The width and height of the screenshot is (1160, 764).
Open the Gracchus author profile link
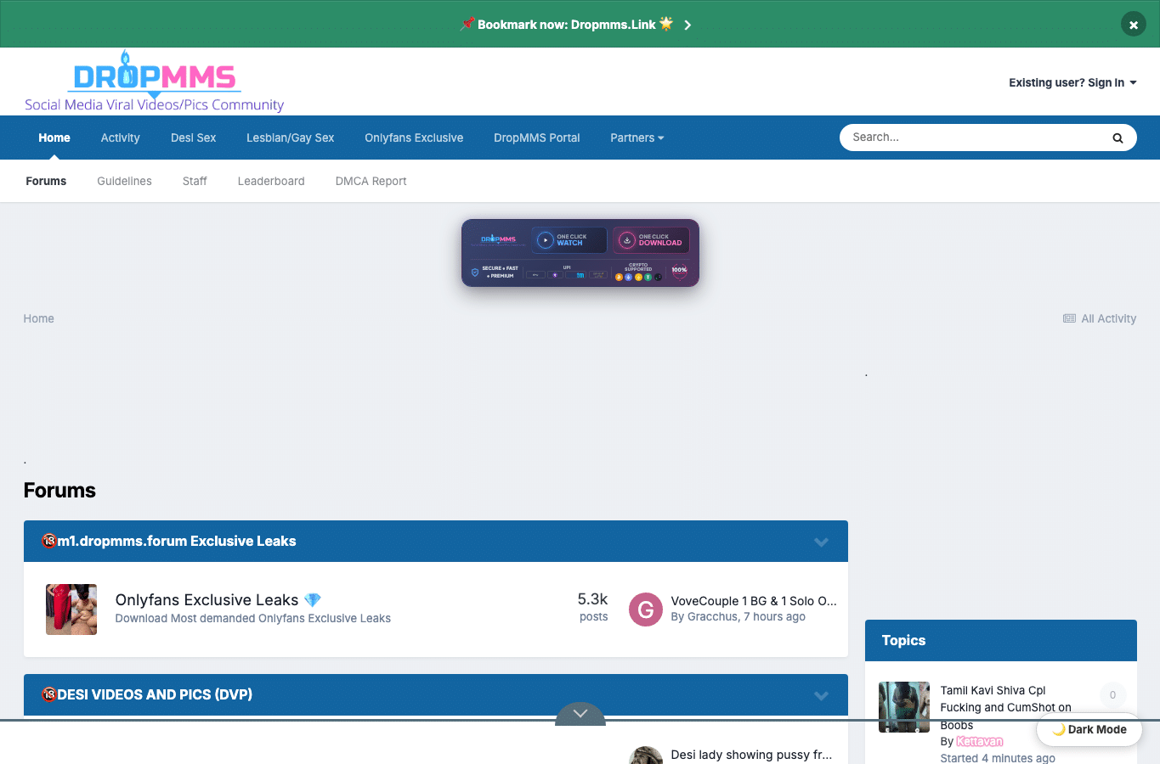point(712,616)
